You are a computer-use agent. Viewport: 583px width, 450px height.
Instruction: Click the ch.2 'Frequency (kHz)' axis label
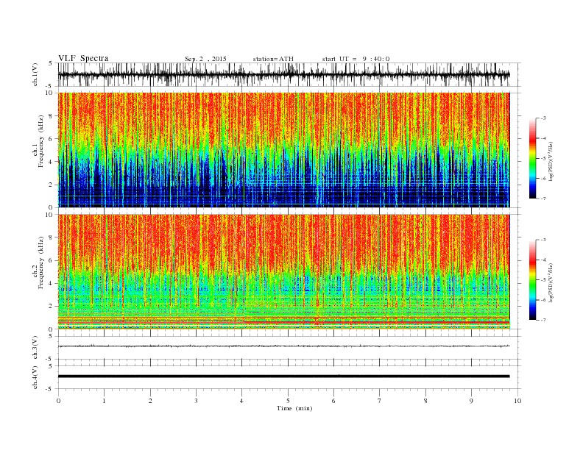coord(41,262)
